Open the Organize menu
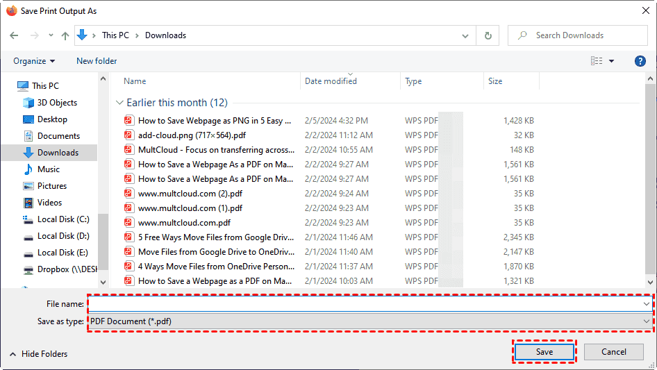This screenshot has width=657, height=370. tap(34, 61)
